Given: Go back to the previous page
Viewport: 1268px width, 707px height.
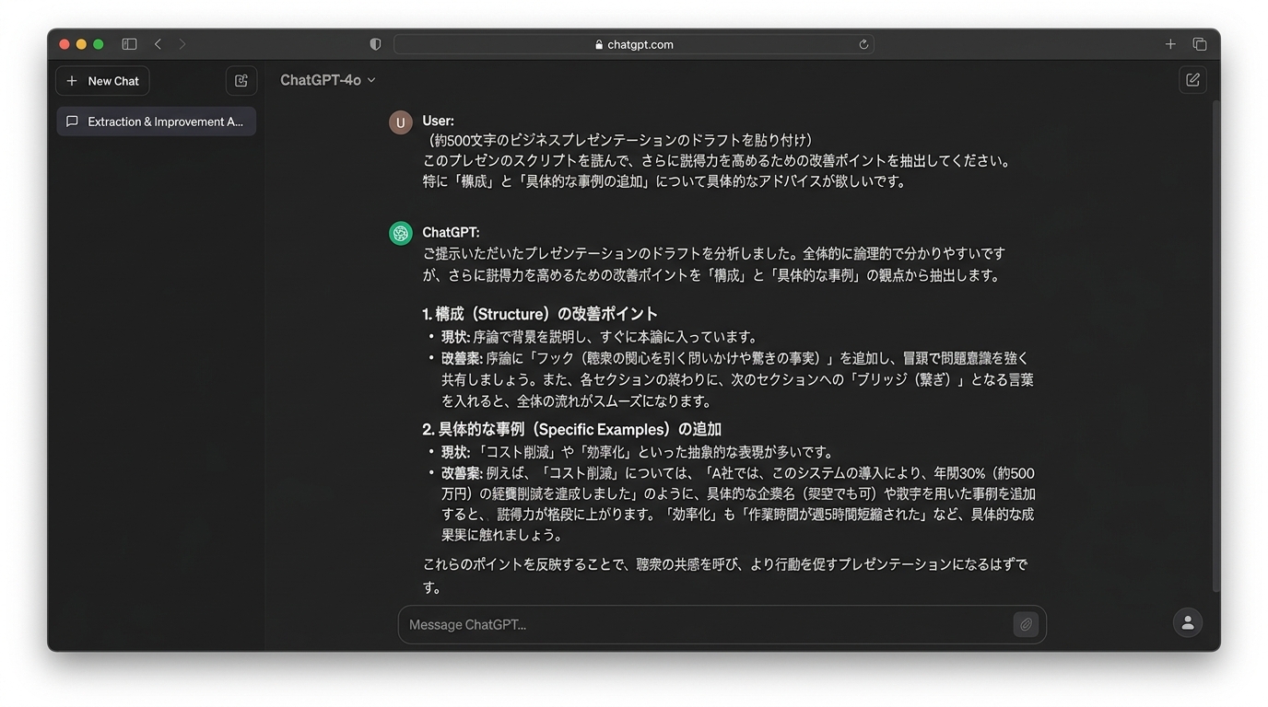Looking at the screenshot, I should [x=158, y=44].
